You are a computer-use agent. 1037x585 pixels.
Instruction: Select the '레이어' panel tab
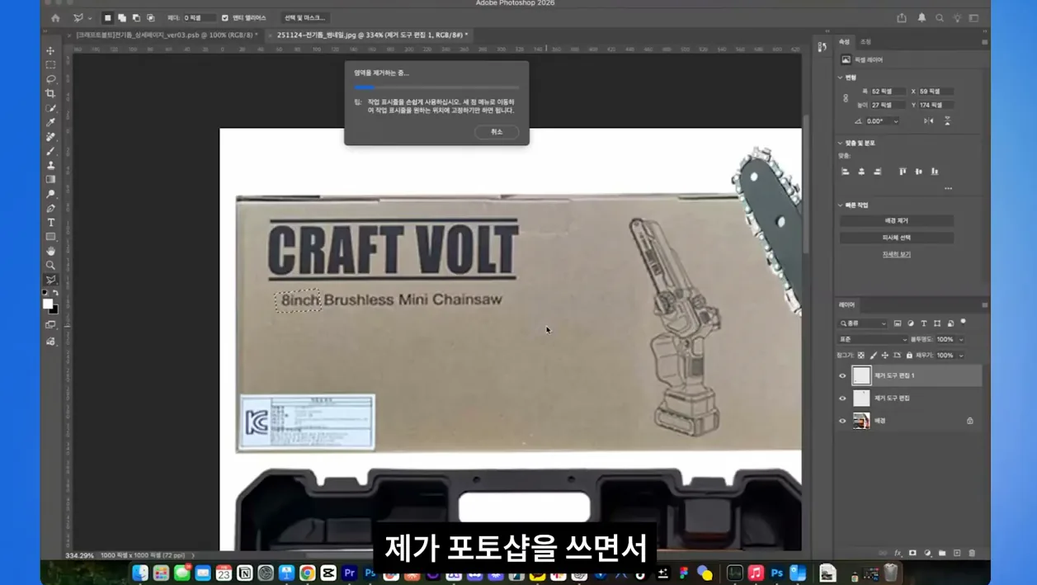847,304
